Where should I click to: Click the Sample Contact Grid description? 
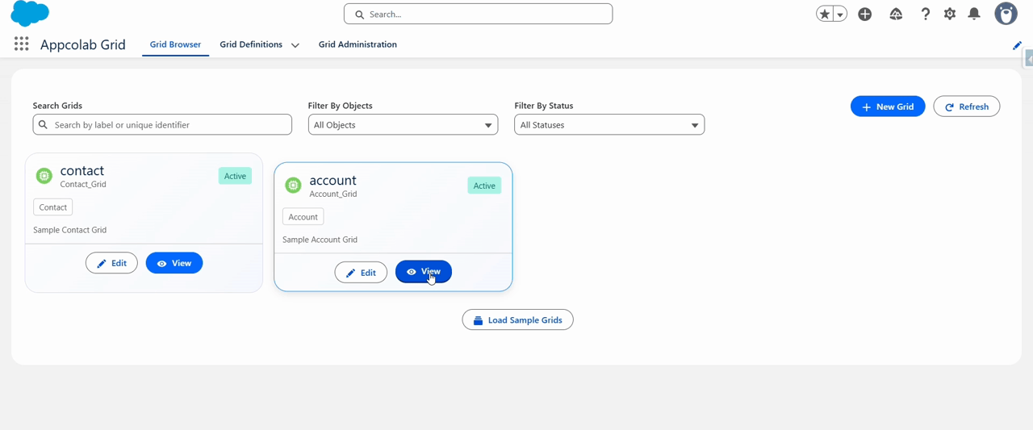(x=69, y=230)
